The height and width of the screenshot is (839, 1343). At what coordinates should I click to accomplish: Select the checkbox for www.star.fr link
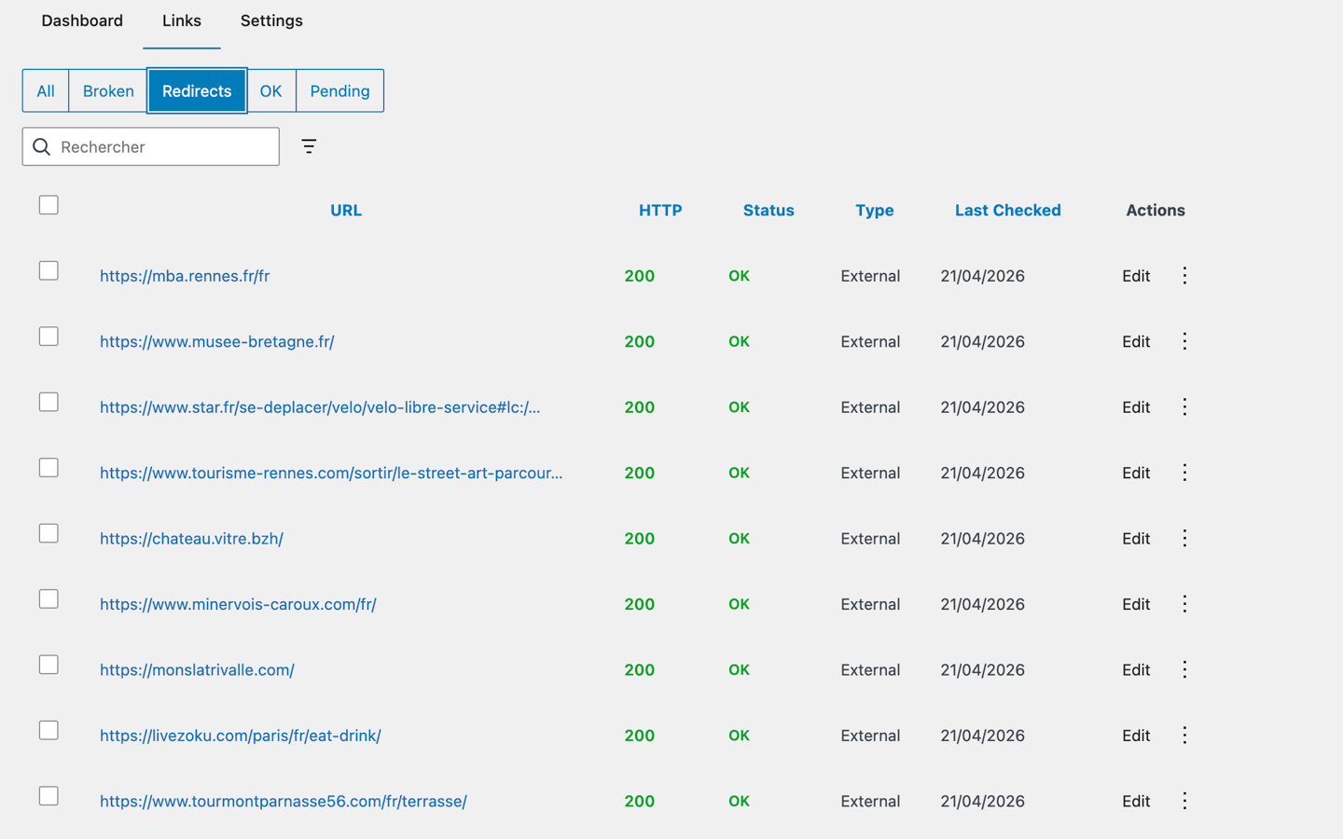(x=48, y=402)
